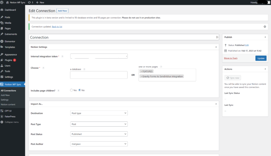Image resolution: width=271 pixels, height=156 pixels.
Task: Click the Move to Trash link
Action: (x=231, y=58)
